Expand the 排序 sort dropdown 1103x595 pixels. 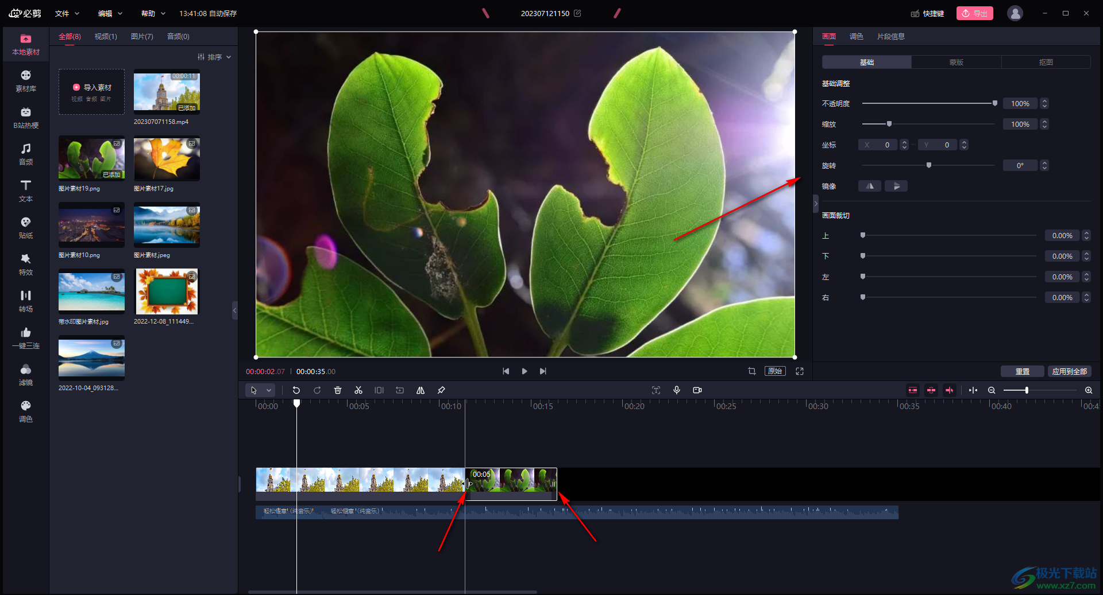[x=214, y=57]
